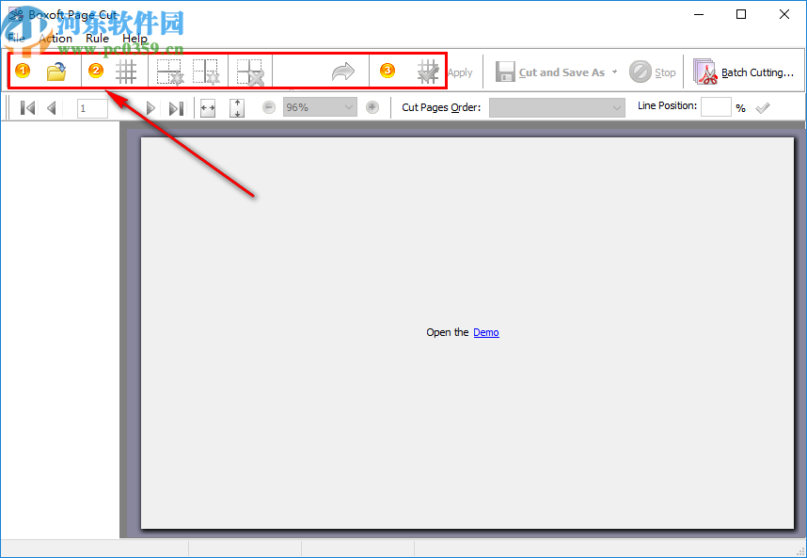Click the fit page width icon
Screen dimensions: 807x558
tap(208, 107)
